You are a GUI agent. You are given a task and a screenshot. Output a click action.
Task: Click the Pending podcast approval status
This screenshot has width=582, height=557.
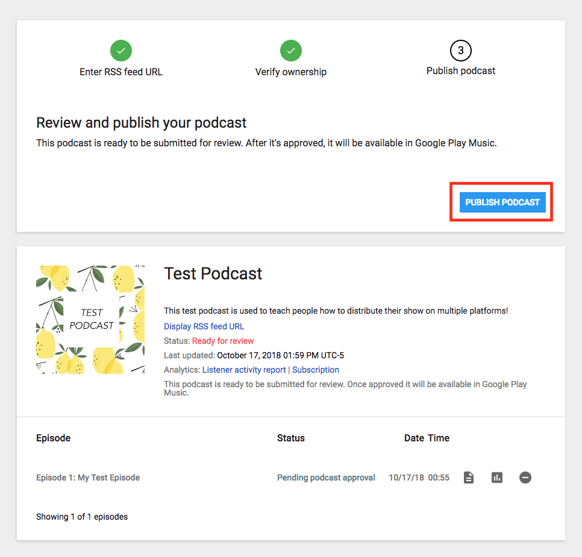click(x=327, y=478)
